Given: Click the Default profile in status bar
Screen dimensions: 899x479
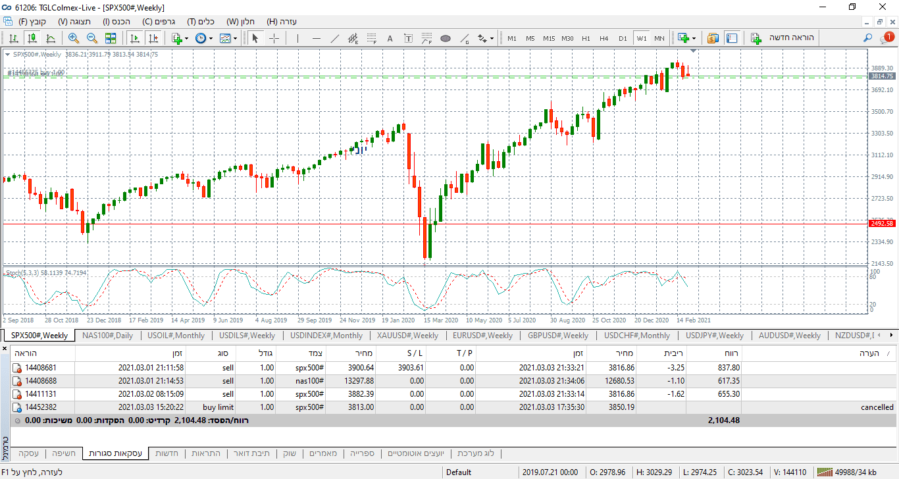Looking at the screenshot, I should [459, 472].
